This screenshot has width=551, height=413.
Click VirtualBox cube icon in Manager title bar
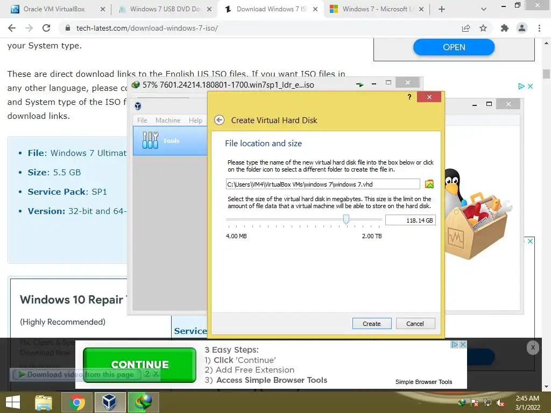(x=138, y=106)
